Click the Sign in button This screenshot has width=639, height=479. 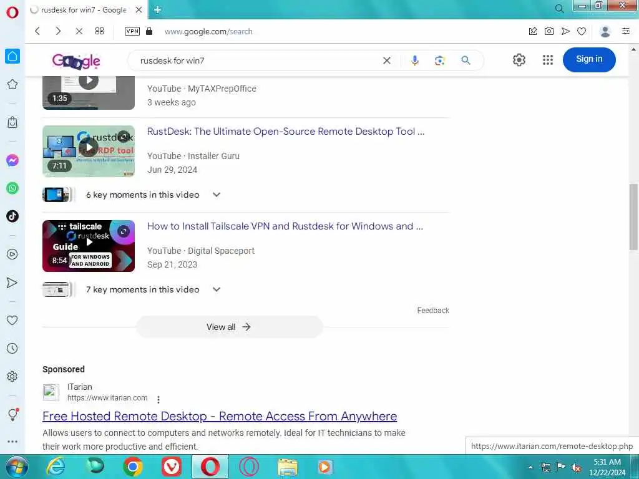tap(589, 59)
